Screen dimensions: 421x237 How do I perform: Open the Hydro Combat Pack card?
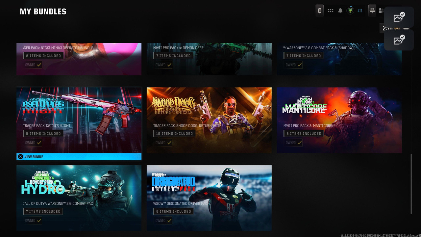point(79,198)
